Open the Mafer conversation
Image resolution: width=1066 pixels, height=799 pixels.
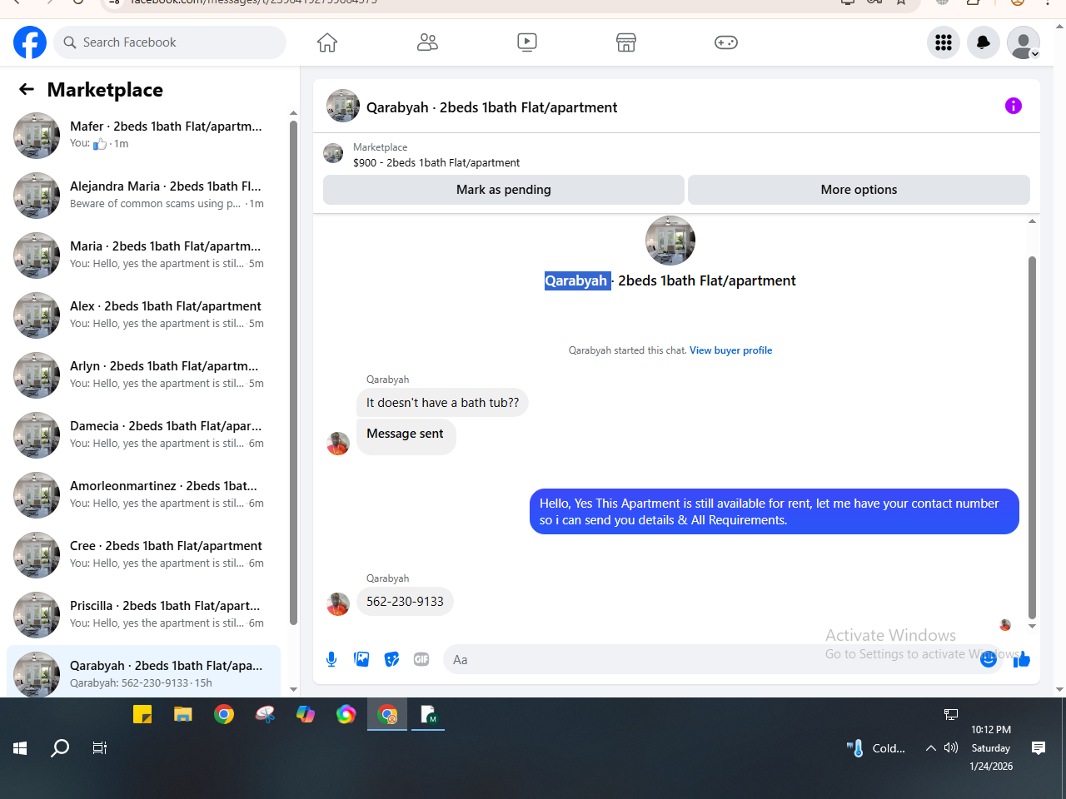click(143, 135)
